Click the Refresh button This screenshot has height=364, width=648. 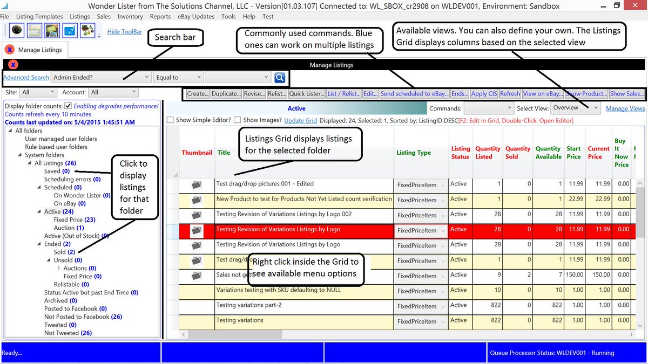pos(510,94)
